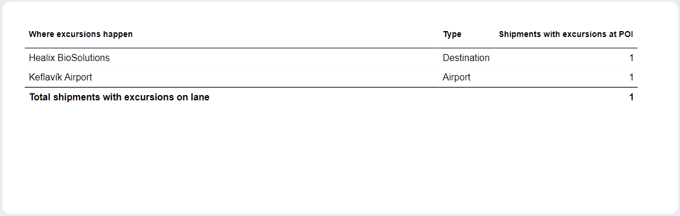Click the border line above the total row
680x216 pixels.
tap(331, 87)
